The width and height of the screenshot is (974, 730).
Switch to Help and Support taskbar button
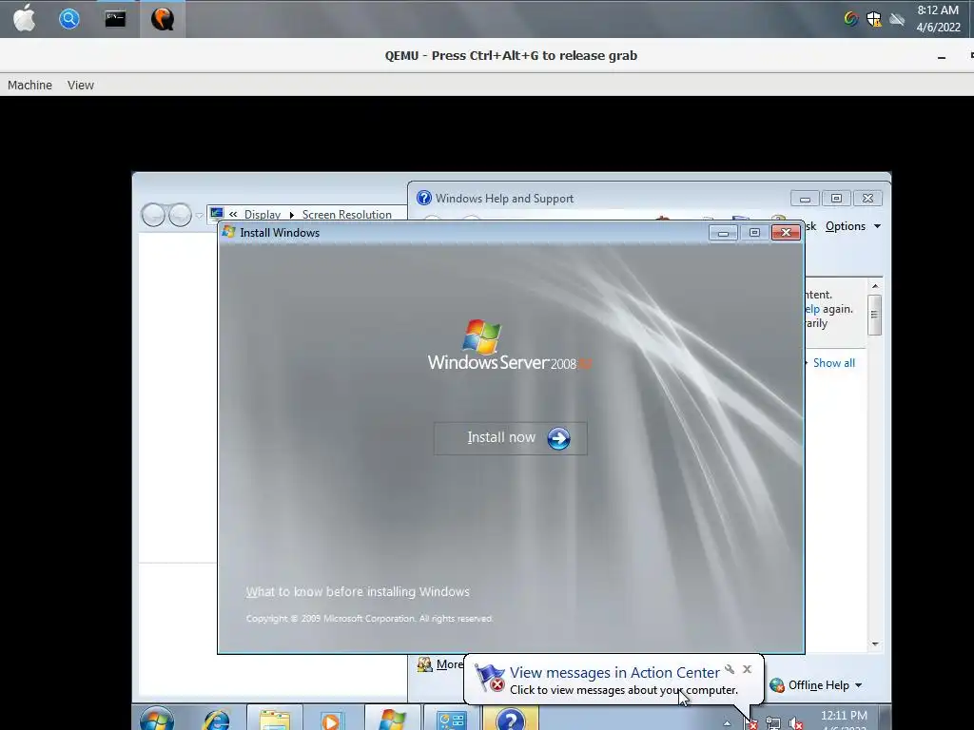point(510,719)
